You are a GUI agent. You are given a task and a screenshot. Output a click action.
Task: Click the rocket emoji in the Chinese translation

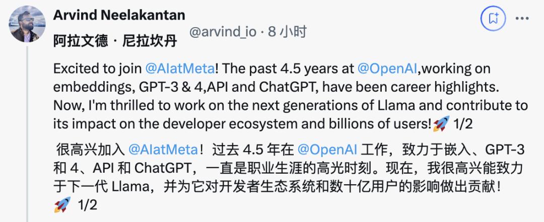pyautogui.click(x=62, y=205)
